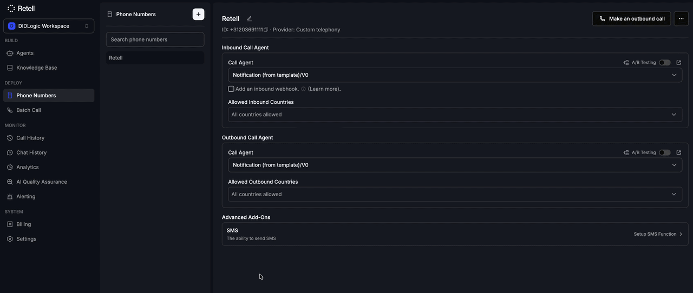Screen dimensions: 693x293
Task: Check the Add an inbound webhook box
Action: pyautogui.click(x=231, y=89)
